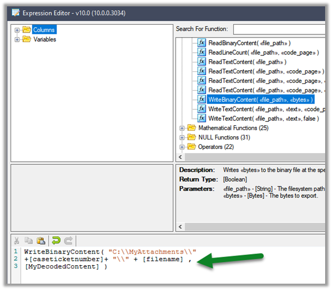332x290 pixels.
Task: Expand the NULL Functions folder
Action: (x=182, y=137)
